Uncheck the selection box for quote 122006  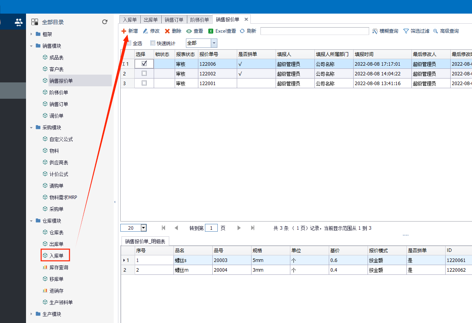(144, 63)
